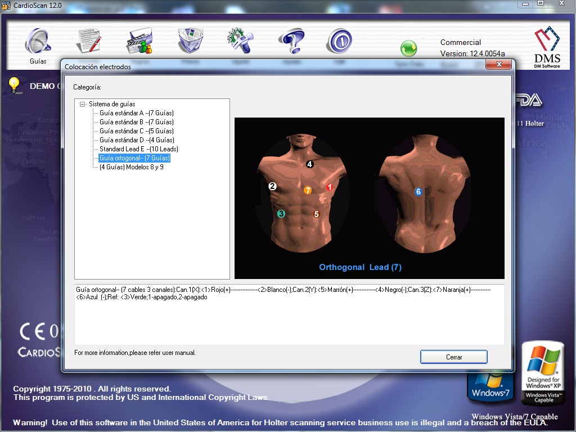Open the clapperboard with users icon

139,40
